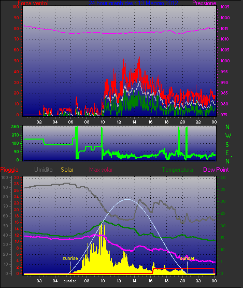Click the "990" pressure axis value
The height and width of the screenshot is (288, 243).
(224, 83)
